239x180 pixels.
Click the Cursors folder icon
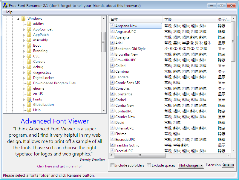tap(29, 62)
